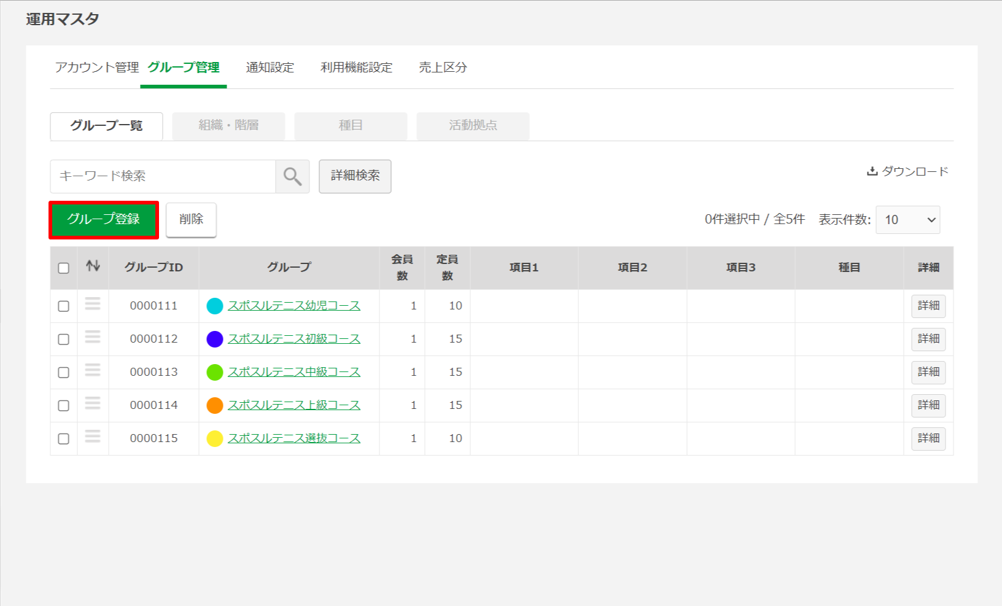The image size is (1002, 606).
Task: Click the 運用マスタ page title
Action: point(63,19)
